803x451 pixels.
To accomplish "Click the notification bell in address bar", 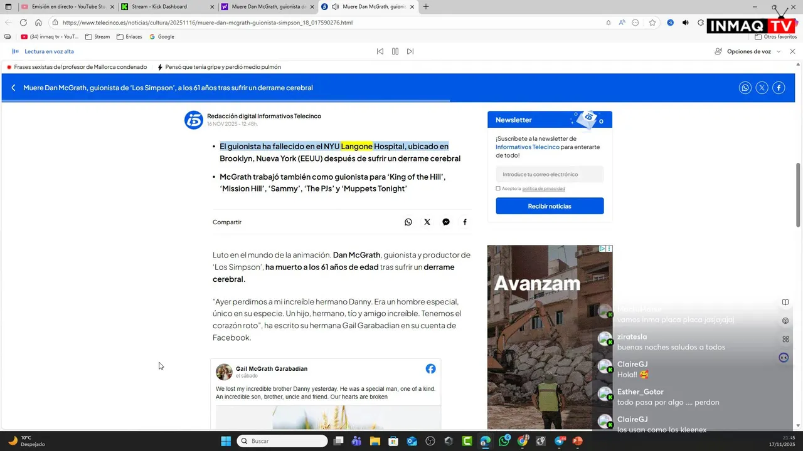I will click(x=608, y=23).
